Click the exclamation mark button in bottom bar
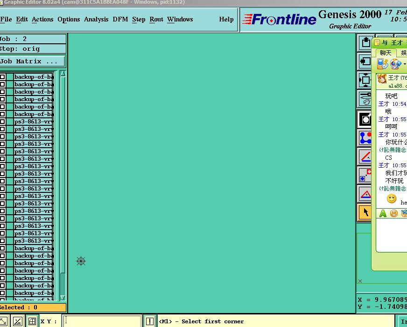 tap(150, 321)
